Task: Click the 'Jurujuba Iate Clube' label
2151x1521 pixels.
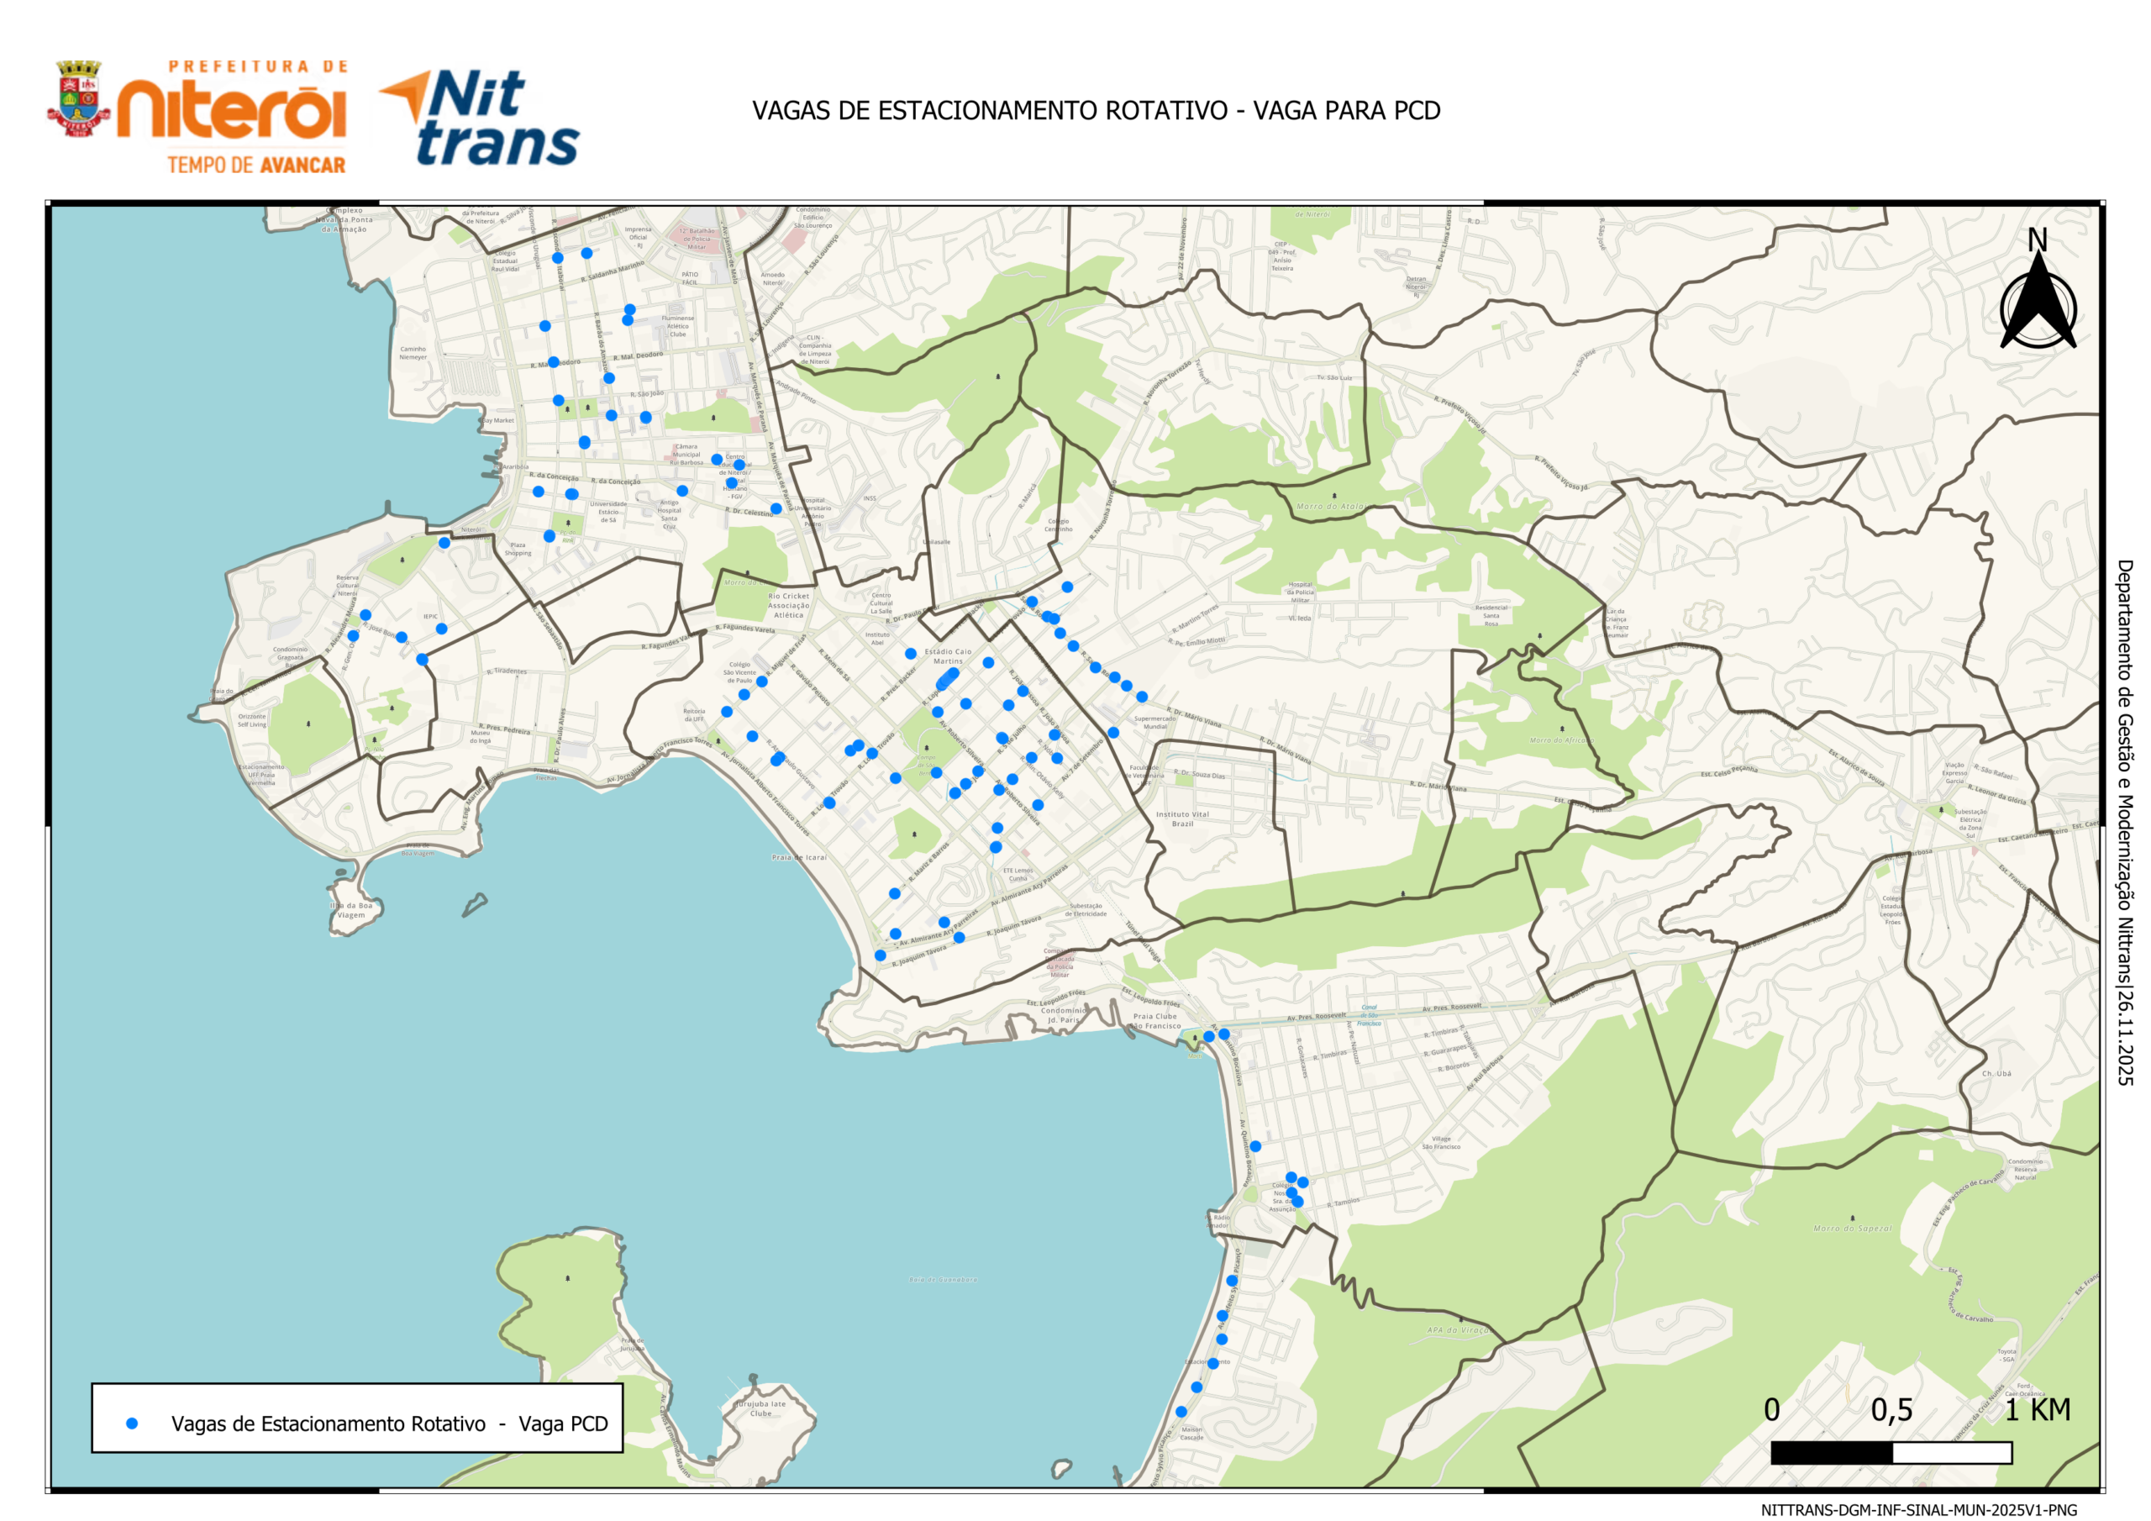Action: (x=760, y=1408)
